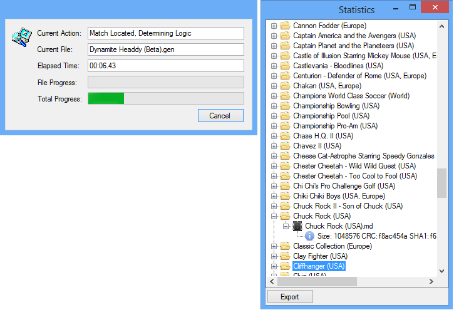Click the Championship Pro-Am folder icon
Viewport: 454px width, 310px height.
285,126
